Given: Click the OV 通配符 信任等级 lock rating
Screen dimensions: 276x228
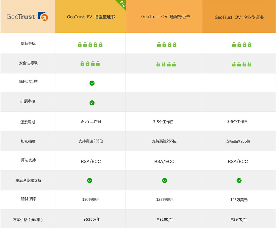Looking at the screenshot, I should click(167, 44).
